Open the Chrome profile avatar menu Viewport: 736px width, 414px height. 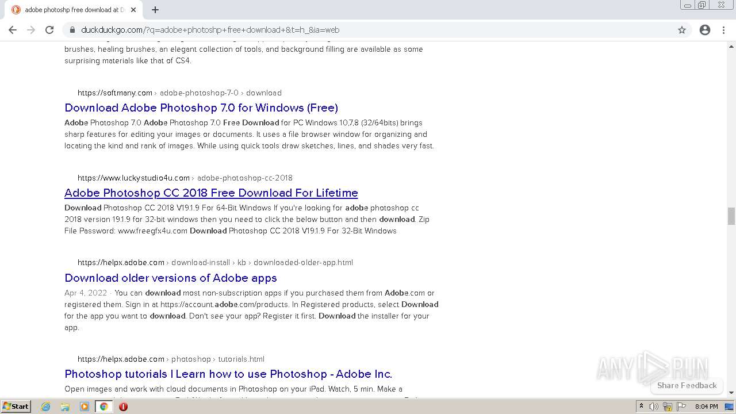point(705,30)
